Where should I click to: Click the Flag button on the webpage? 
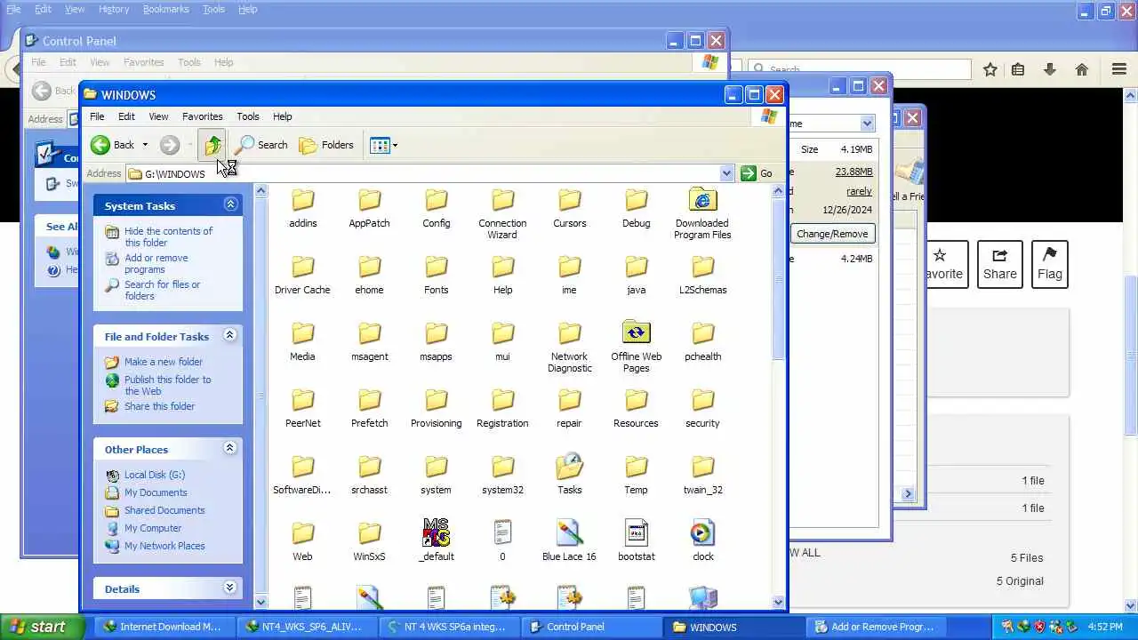point(1050,265)
